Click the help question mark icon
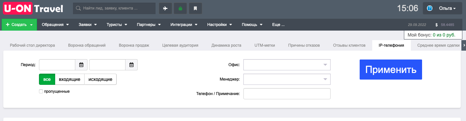 click(x=430, y=8)
